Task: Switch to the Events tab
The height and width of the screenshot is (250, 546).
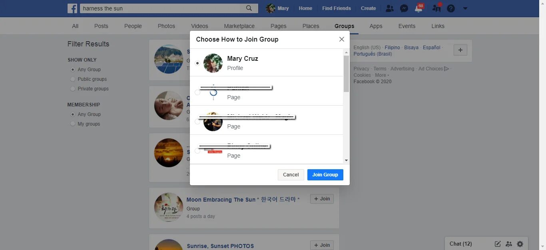Action: tap(407, 26)
